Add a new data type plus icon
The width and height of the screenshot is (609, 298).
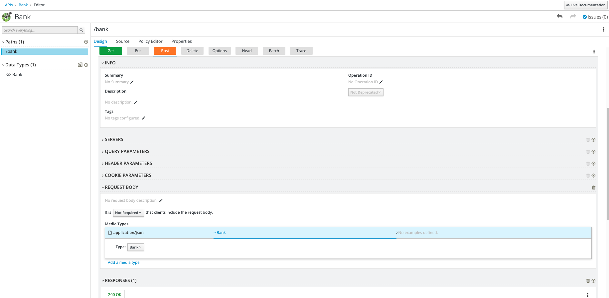coord(86,65)
